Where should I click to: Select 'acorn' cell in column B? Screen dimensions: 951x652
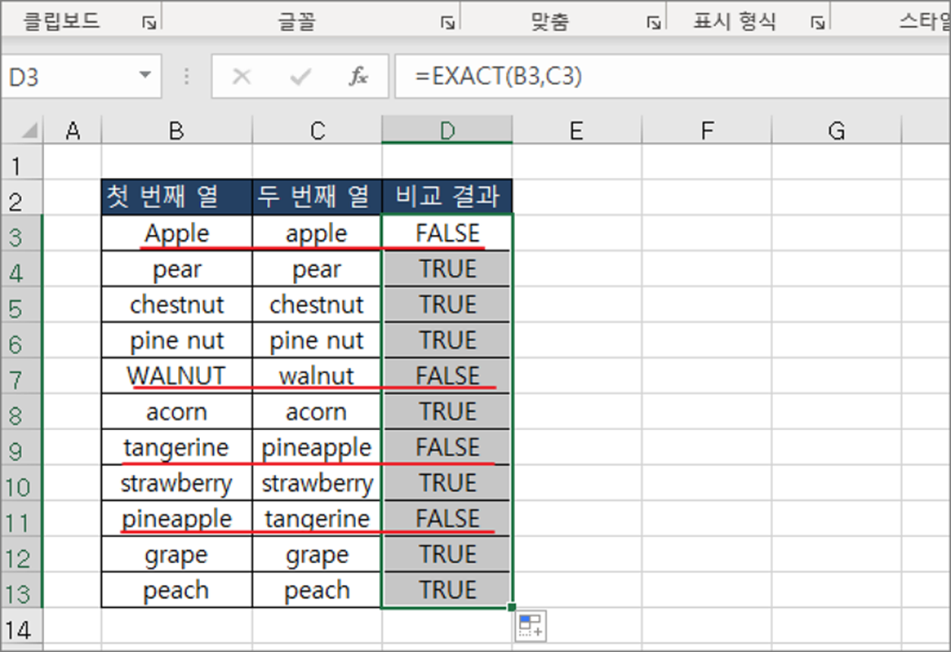click(x=177, y=412)
